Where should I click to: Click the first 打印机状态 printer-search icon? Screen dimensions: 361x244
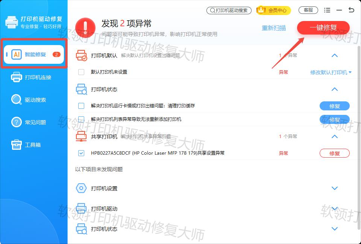click(x=82, y=89)
